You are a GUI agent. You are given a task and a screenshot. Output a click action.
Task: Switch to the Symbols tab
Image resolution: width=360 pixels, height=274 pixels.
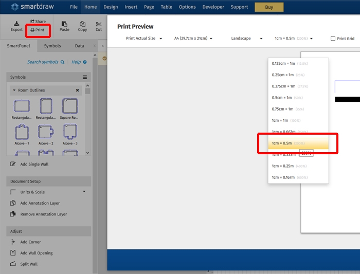52,46
